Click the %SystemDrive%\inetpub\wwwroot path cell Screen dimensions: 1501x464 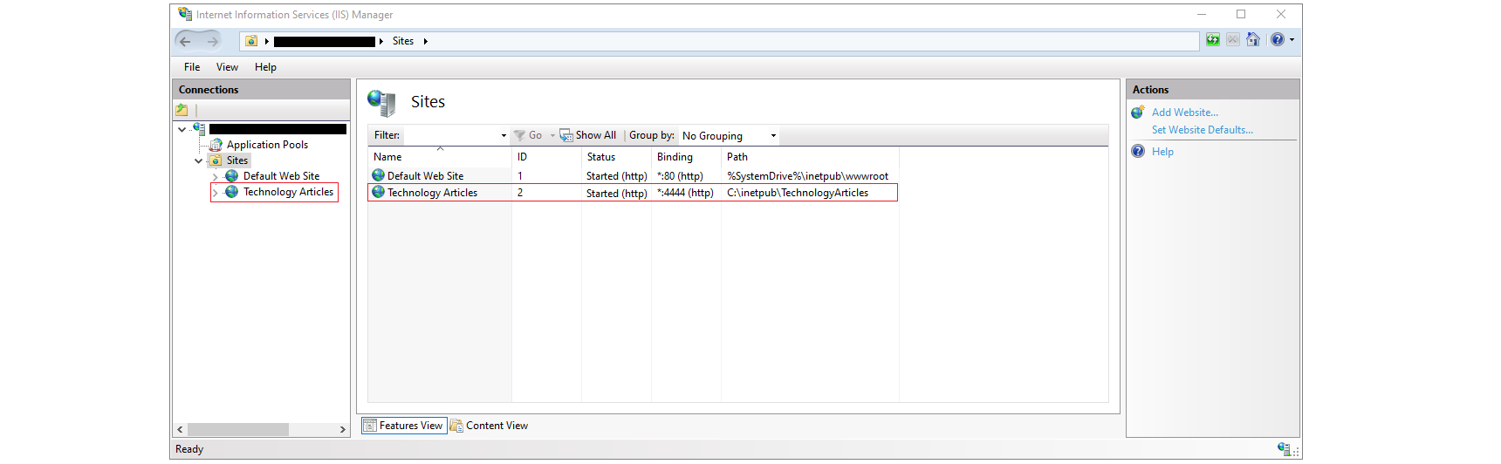point(807,176)
